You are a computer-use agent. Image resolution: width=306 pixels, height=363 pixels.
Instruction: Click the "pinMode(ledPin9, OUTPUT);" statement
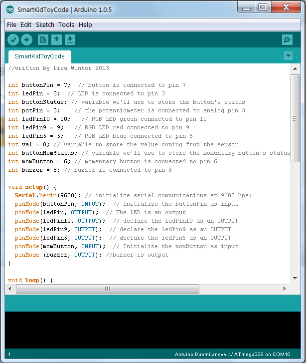click(x=58, y=229)
